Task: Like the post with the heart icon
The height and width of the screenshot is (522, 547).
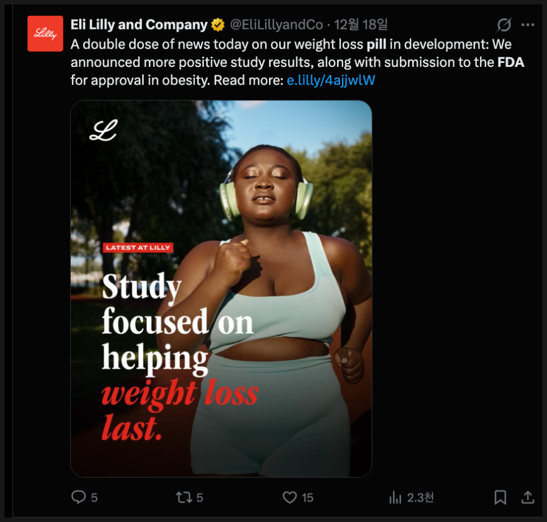Action: pyautogui.click(x=289, y=497)
